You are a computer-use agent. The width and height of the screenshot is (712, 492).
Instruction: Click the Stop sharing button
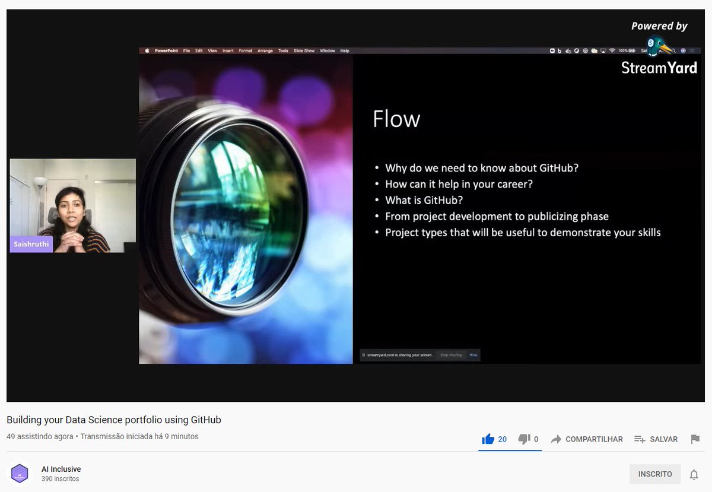click(451, 355)
